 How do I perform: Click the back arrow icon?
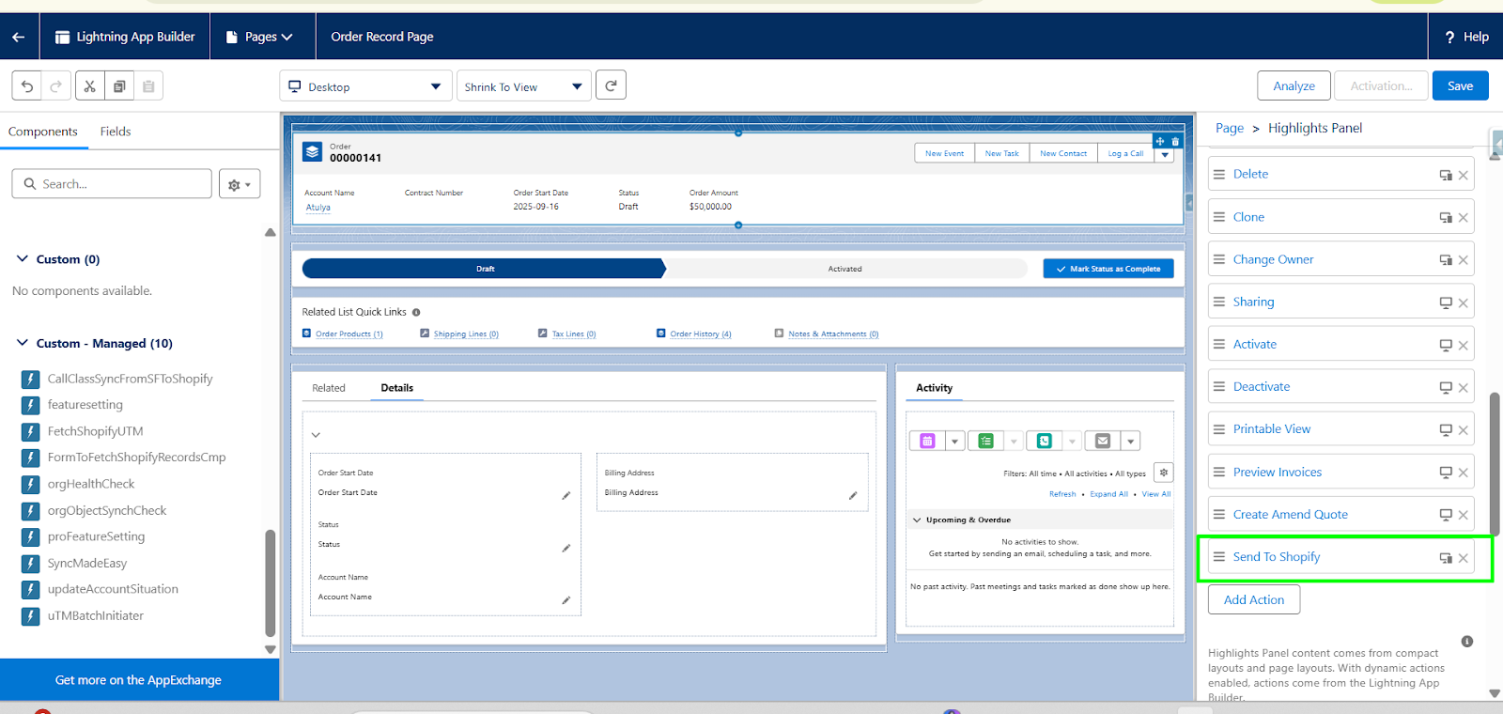point(19,37)
